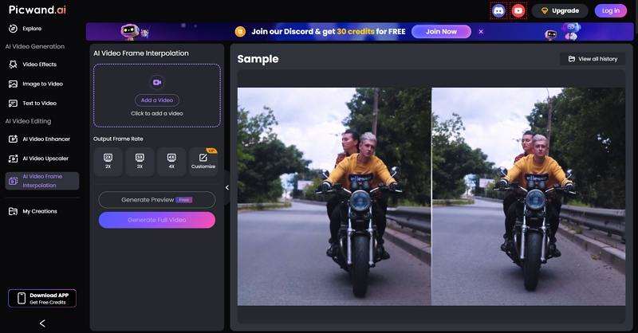The width and height of the screenshot is (638, 333).
Task: Dismiss the Discord credits banner
Action: (x=481, y=31)
